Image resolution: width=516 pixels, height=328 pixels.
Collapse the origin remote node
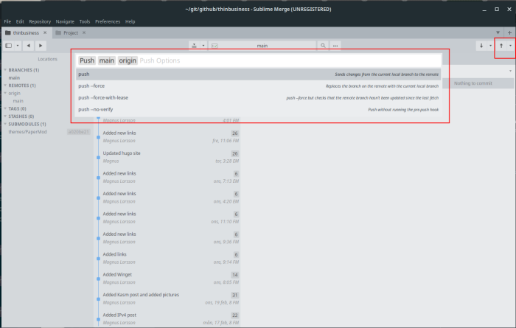pos(5,93)
